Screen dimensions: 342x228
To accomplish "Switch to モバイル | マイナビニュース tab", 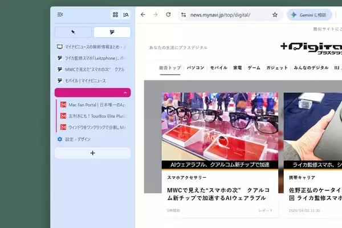I will 92,81.
